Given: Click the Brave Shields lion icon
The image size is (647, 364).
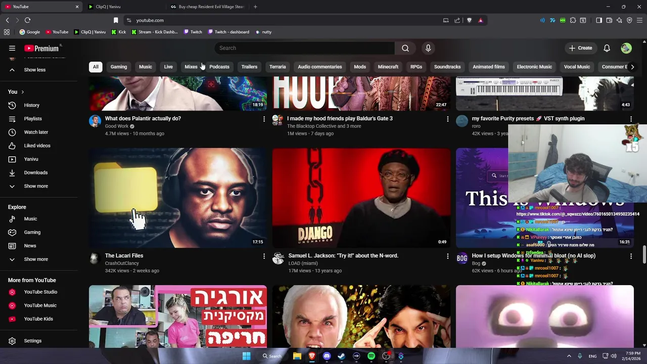Looking at the screenshot, I should 469,20.
